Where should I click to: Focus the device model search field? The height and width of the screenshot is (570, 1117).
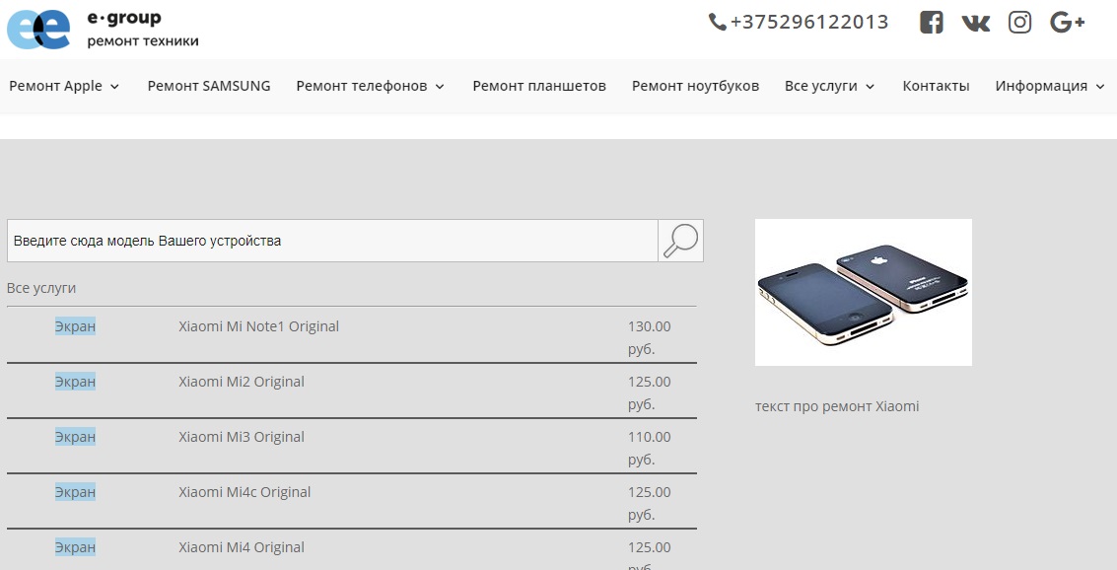(332, 241)
